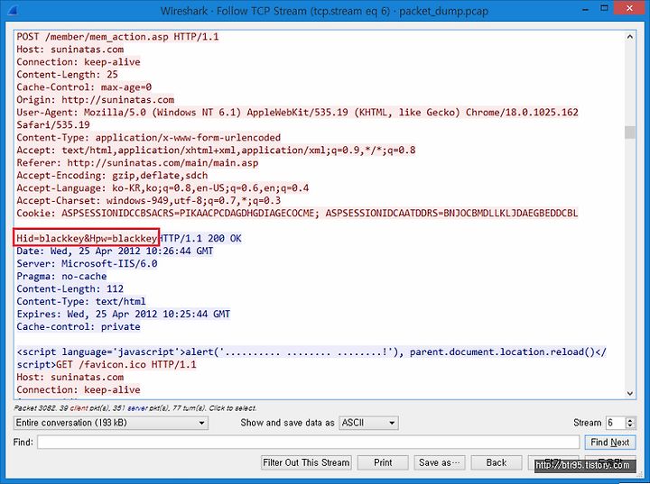
Task: Click the Cache-control: private line
Action: click(x=79, y=326)
